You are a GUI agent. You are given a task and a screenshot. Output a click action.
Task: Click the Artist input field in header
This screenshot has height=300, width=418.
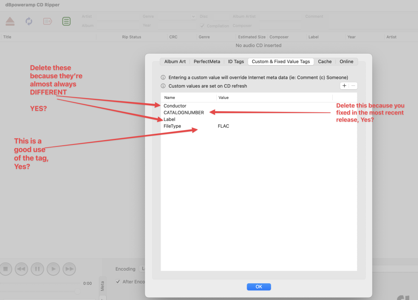coord(118,17)
